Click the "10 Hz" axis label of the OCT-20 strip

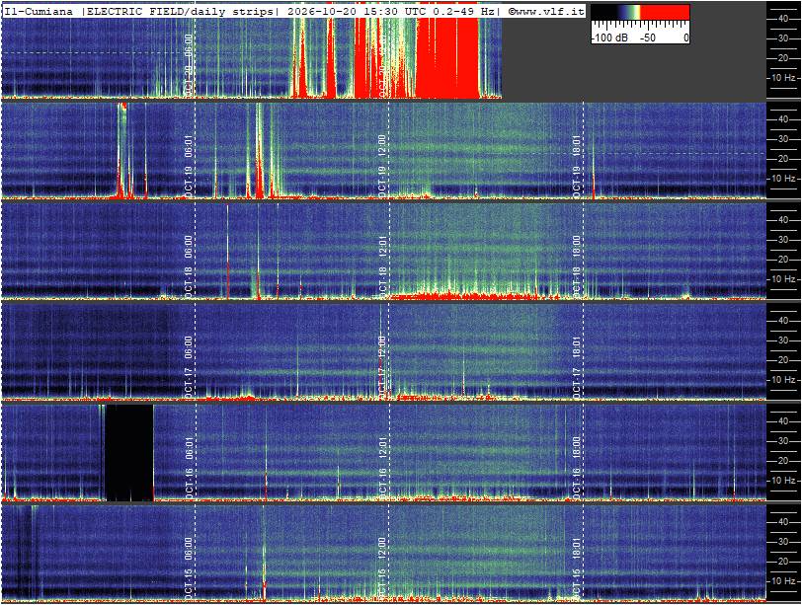tap(783, 78)
